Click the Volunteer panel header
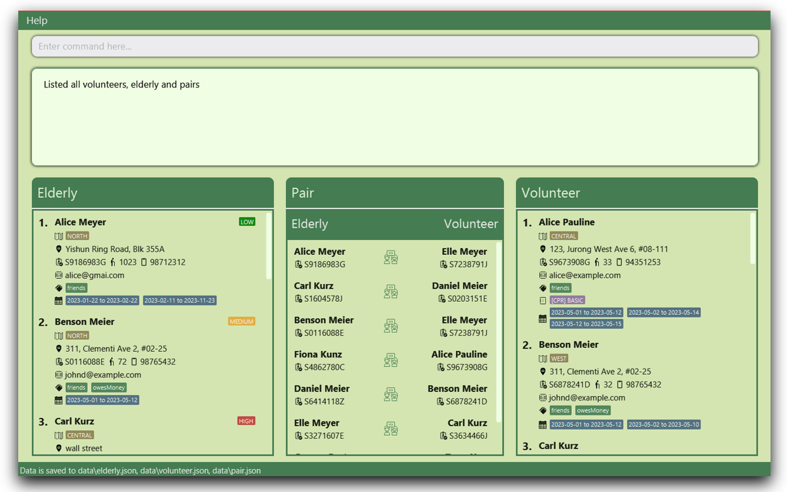Screen dimensions: 787x492 tap(637, 193)
